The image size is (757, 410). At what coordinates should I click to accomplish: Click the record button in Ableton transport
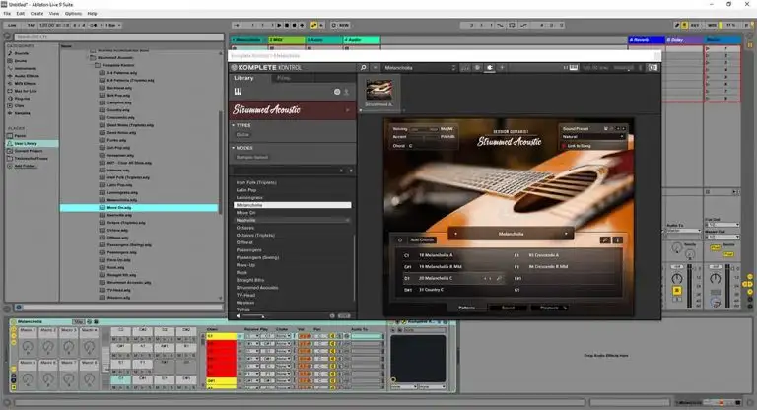coord(294,25)
